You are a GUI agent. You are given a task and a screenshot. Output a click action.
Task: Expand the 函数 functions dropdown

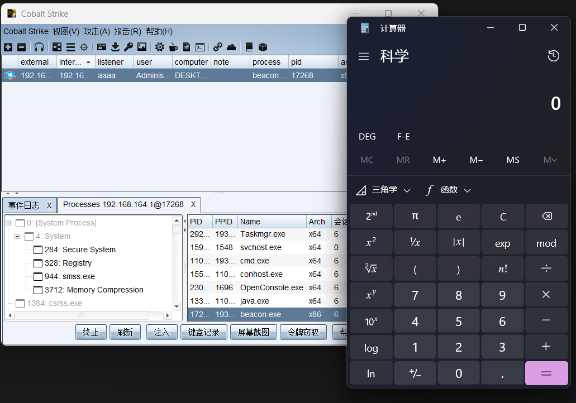click(x=449, y=190)
